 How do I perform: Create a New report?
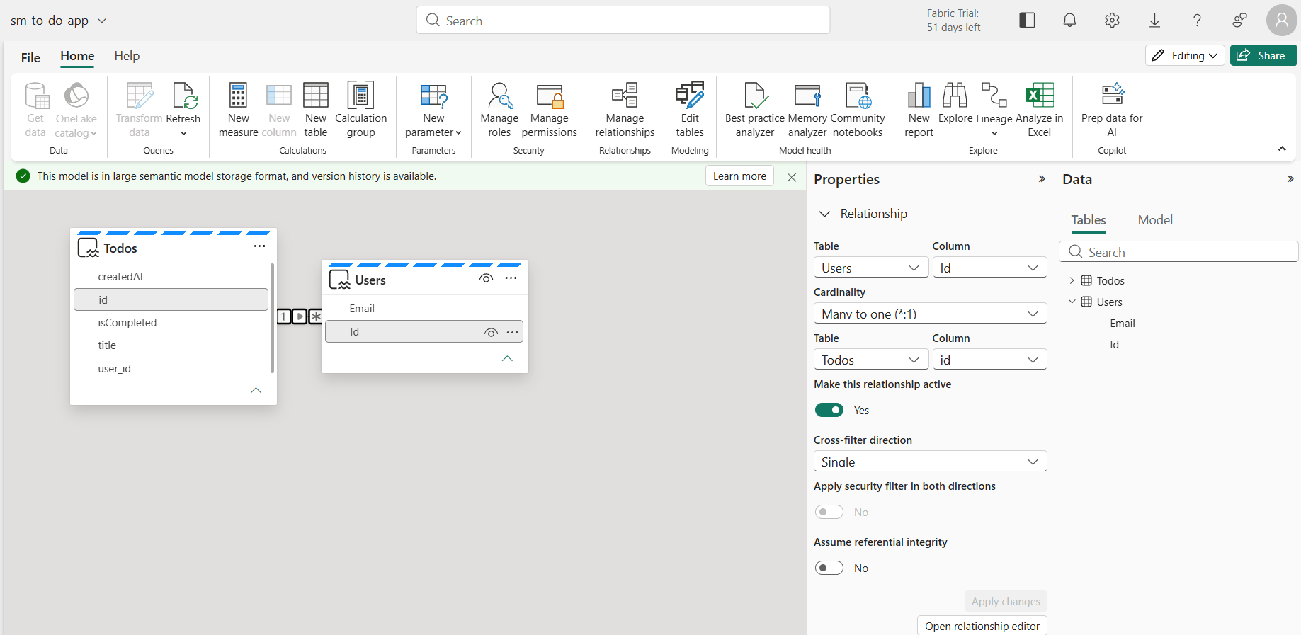[919, 110]
